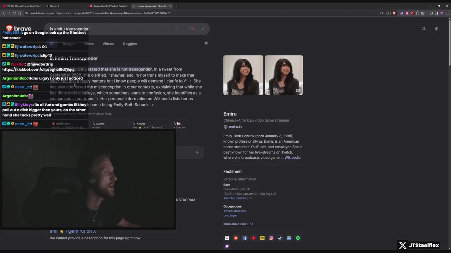
Task: Click the red search magnifier button
Action: [x=192, y=29]
